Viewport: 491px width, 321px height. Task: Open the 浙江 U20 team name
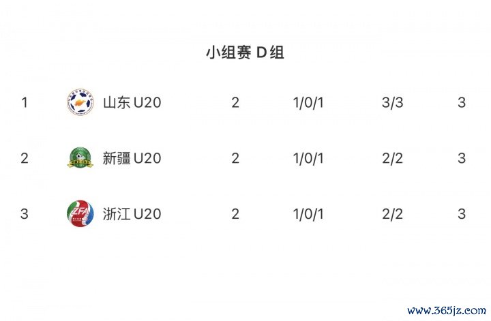[x=132, y=214]
